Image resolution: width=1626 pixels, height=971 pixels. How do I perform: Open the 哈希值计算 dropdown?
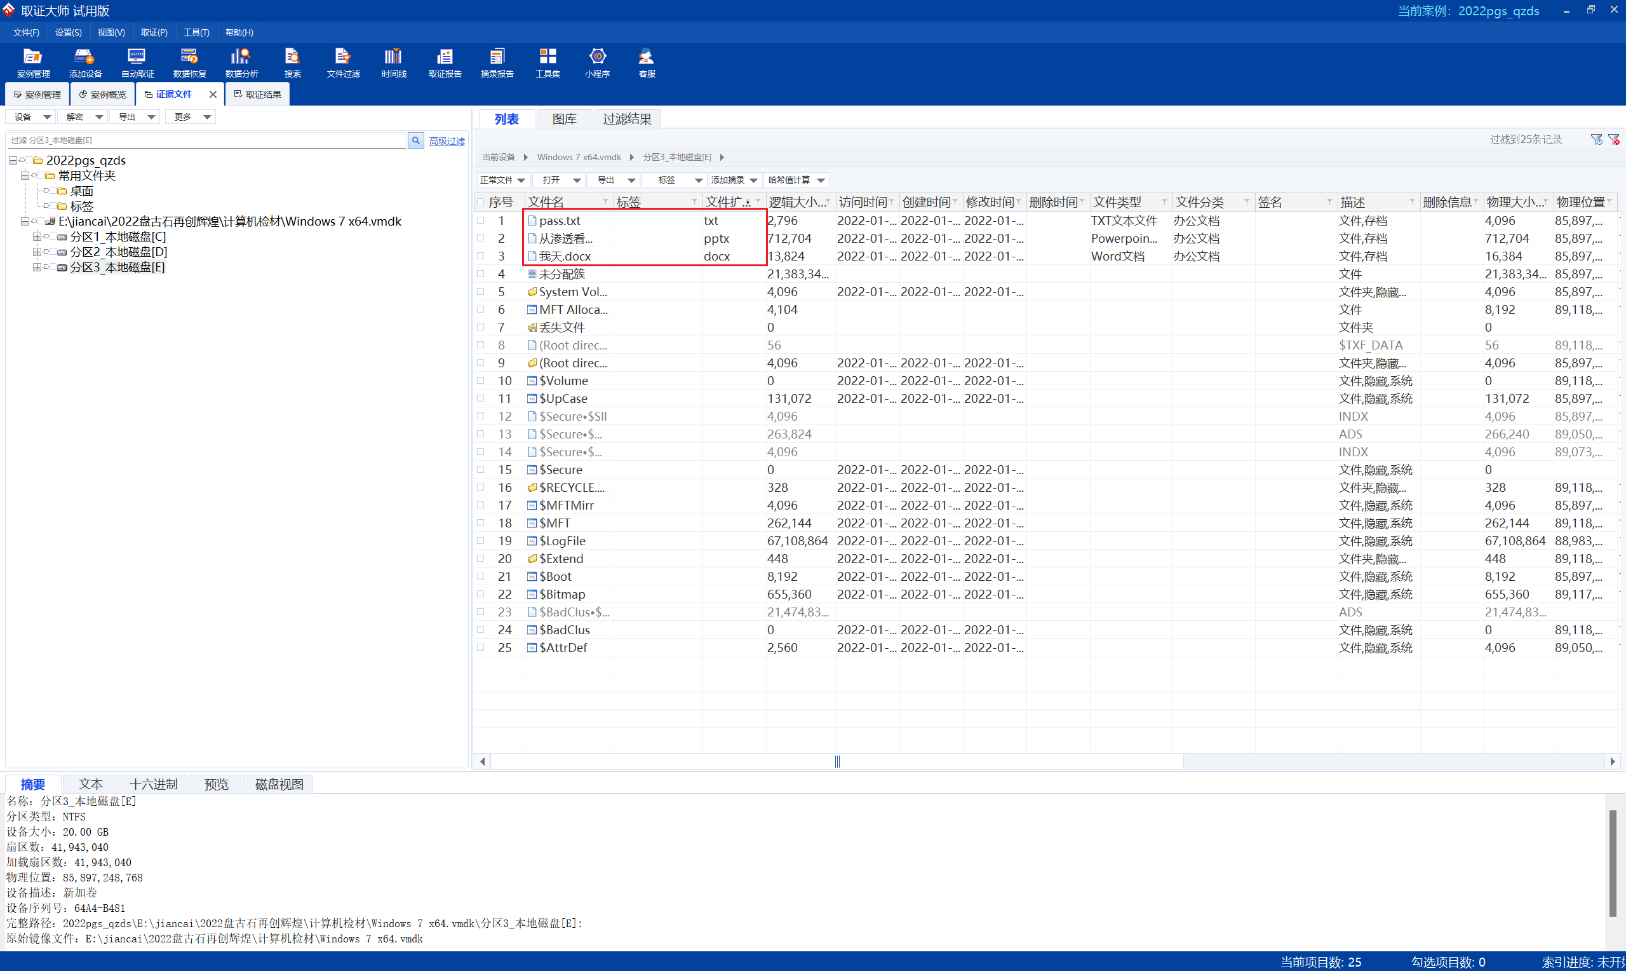(796, 180)
